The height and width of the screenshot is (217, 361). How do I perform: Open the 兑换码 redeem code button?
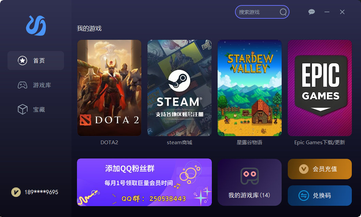point(319,196)
